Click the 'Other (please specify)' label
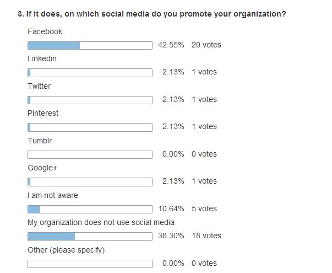 [66, 250]
